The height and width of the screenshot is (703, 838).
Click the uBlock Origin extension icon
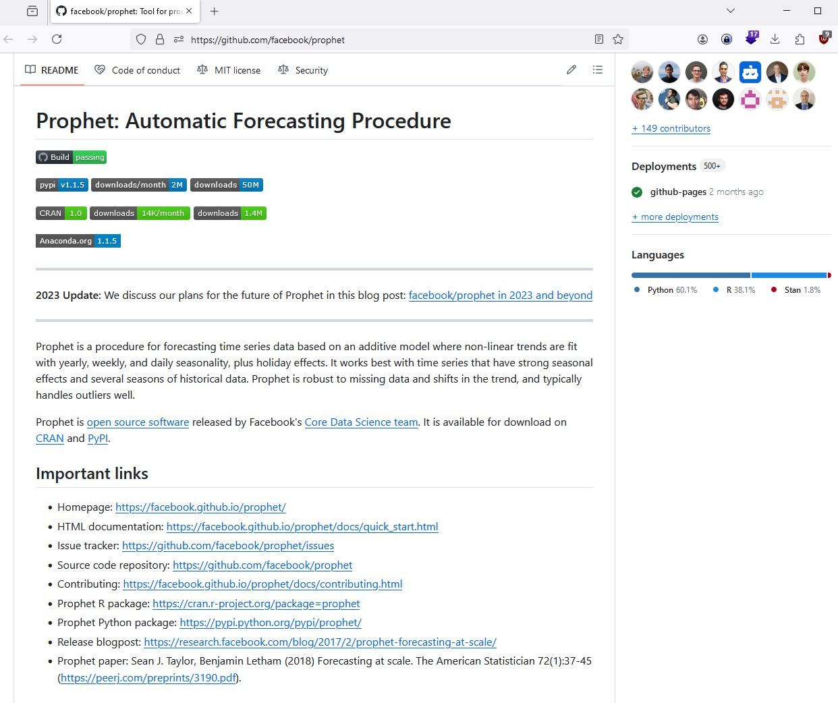824,38
